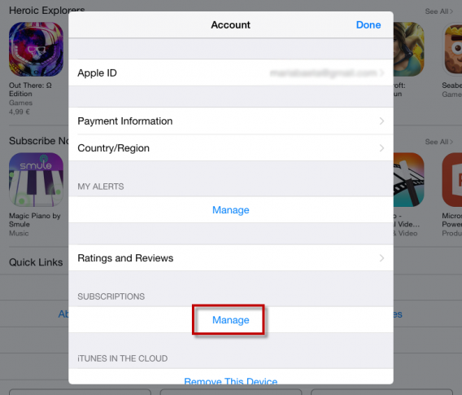Screen dimensions: 462x395
Task: Tap the Quick Links heading
Action: (36, 262)
